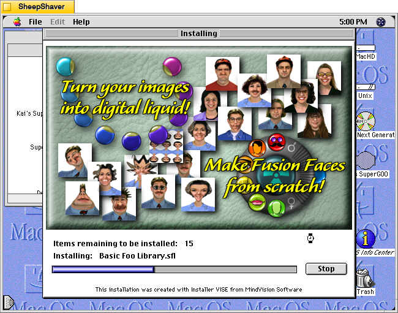Select the SuperGOO desktop icon
398x313 pixels.
pos(366,160)
